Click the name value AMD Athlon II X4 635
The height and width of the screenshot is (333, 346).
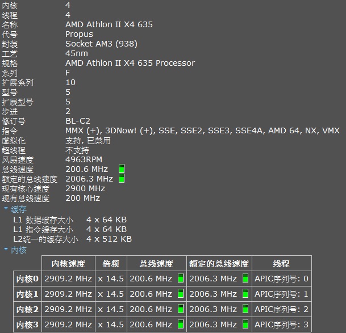[x=109, y=24]
